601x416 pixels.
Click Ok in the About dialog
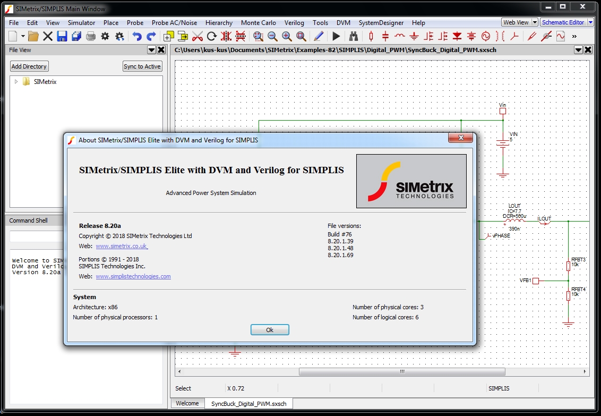(x=270, y=330)
